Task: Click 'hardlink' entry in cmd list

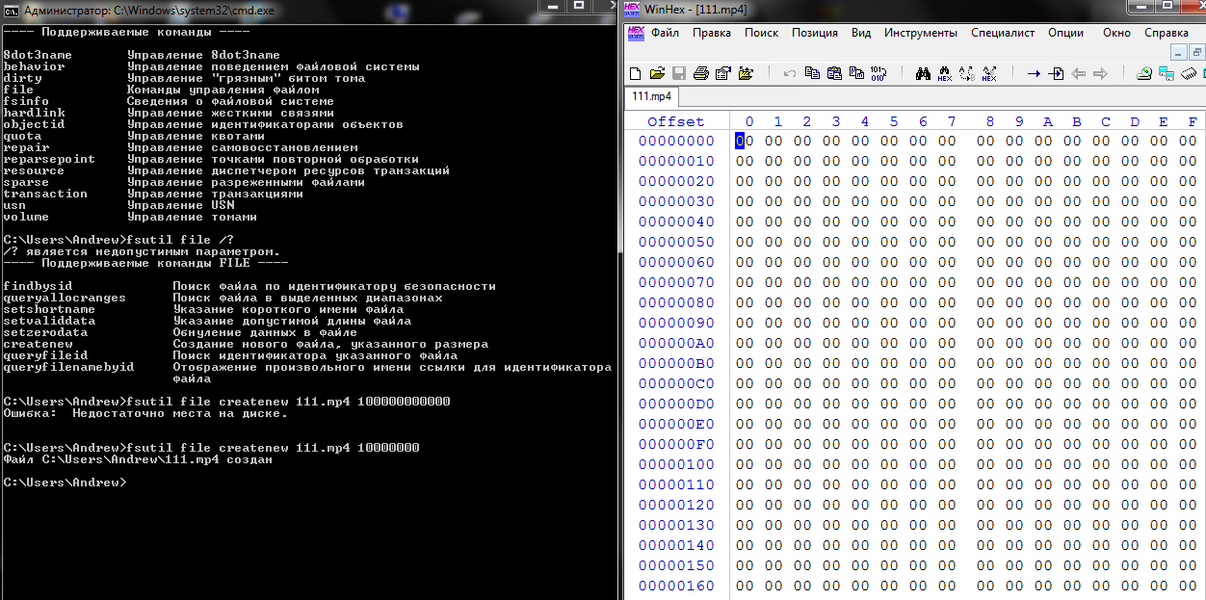Action: click(x=34, y=113)
